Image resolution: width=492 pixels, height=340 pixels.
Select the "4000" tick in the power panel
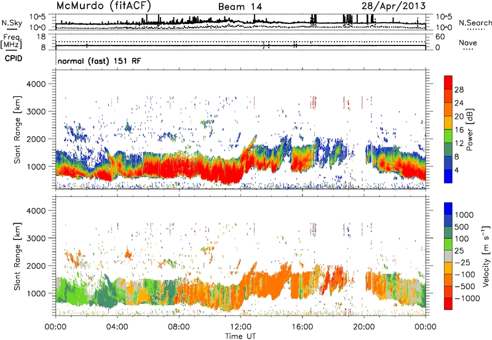[36, 84]
